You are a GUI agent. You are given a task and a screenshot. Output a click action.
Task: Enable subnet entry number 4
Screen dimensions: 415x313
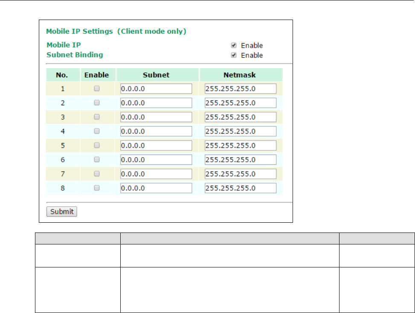pos(97,131)
